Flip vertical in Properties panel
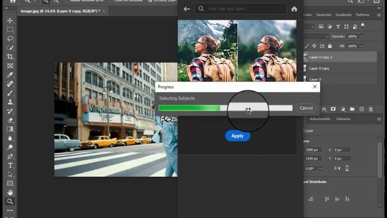387x218 pixels. [347, 168]
